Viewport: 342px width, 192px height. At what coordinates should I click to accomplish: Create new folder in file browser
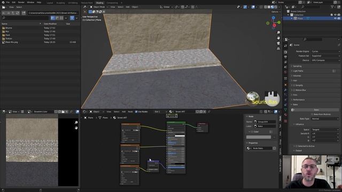pyautogui.click(x=24, y=13)
